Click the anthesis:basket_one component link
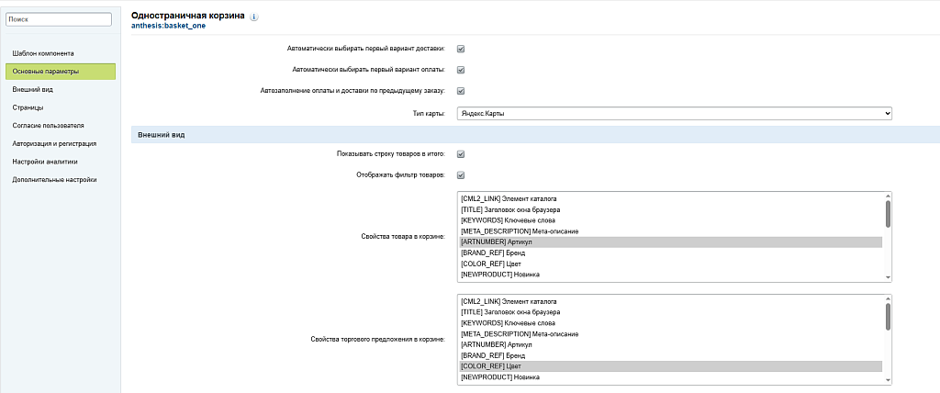 click(168, 27)
